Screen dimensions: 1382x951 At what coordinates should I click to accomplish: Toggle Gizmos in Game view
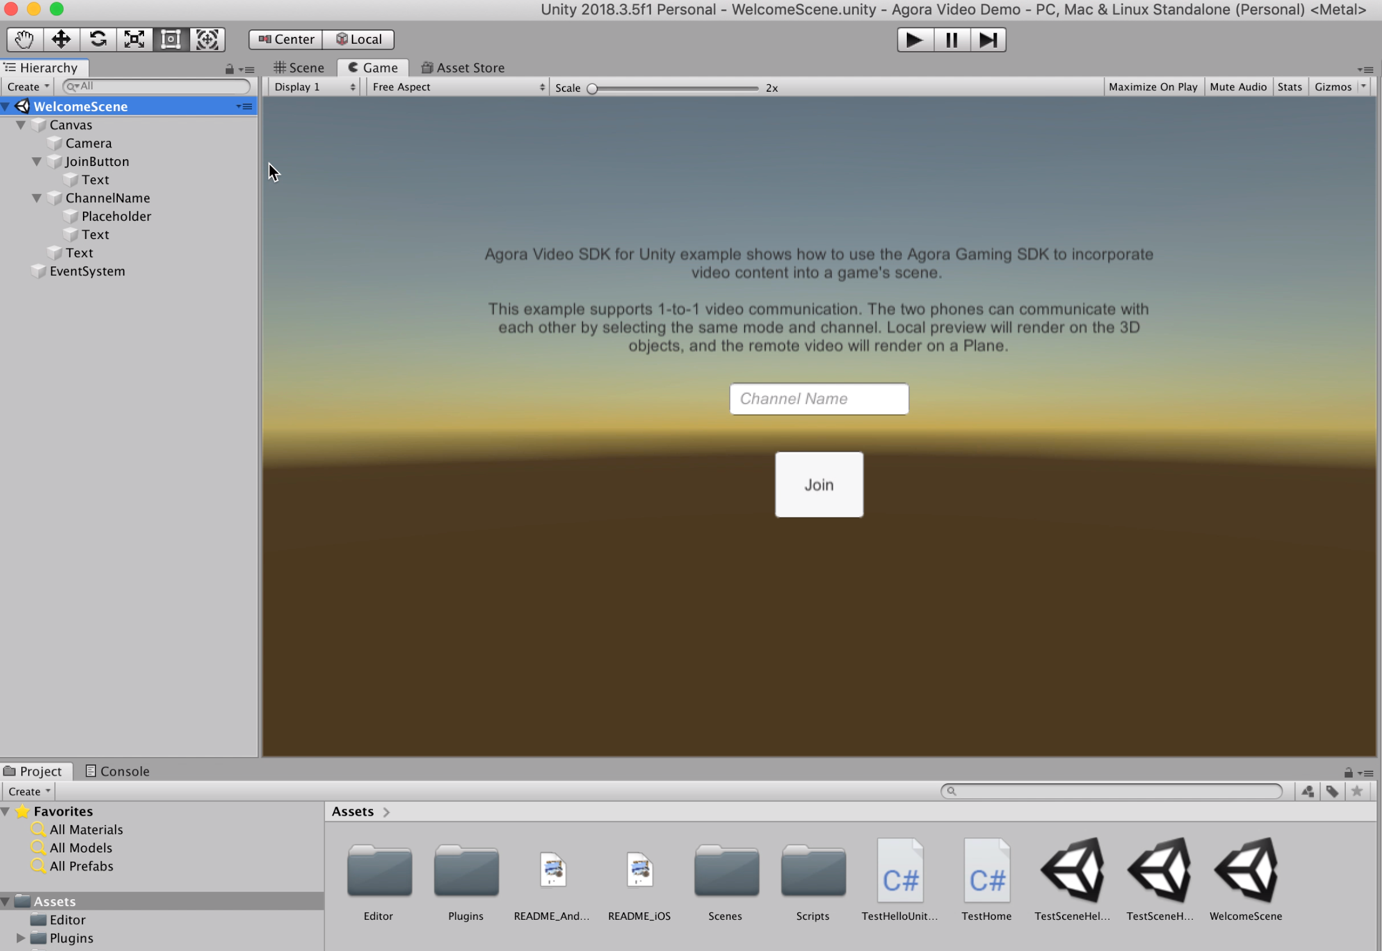pyautogui.click(x=1333, y=87)
